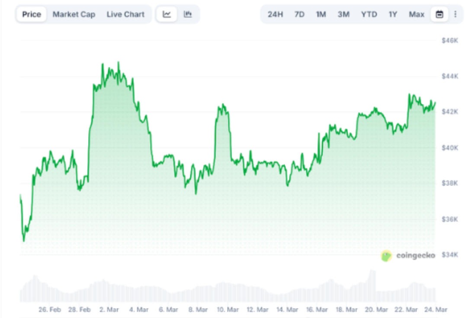Open the three-dot more options menu

(x=455, y=14)
